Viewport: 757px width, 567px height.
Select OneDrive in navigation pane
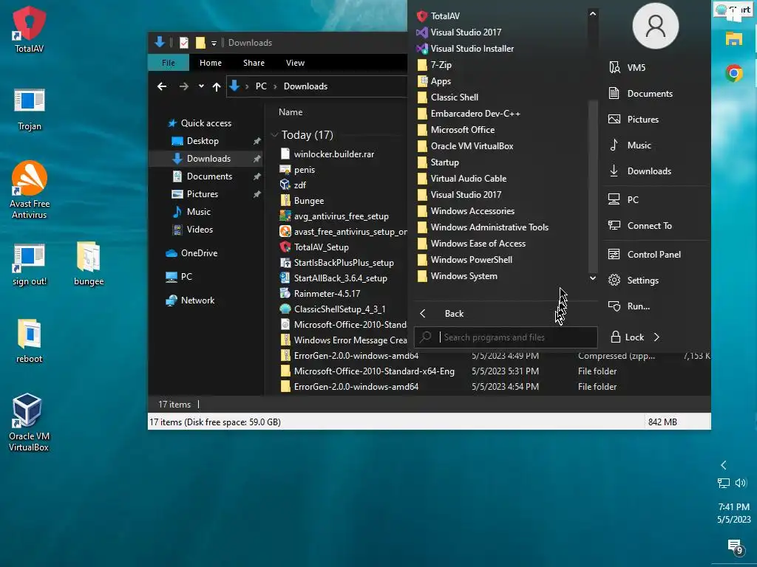coord(199,253)
